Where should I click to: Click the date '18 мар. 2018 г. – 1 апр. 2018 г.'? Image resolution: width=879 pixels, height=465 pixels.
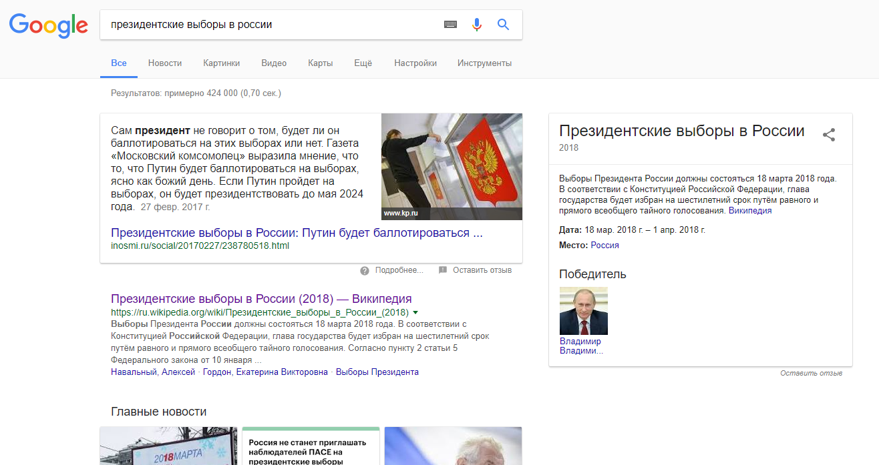click(x=645, y=230)
